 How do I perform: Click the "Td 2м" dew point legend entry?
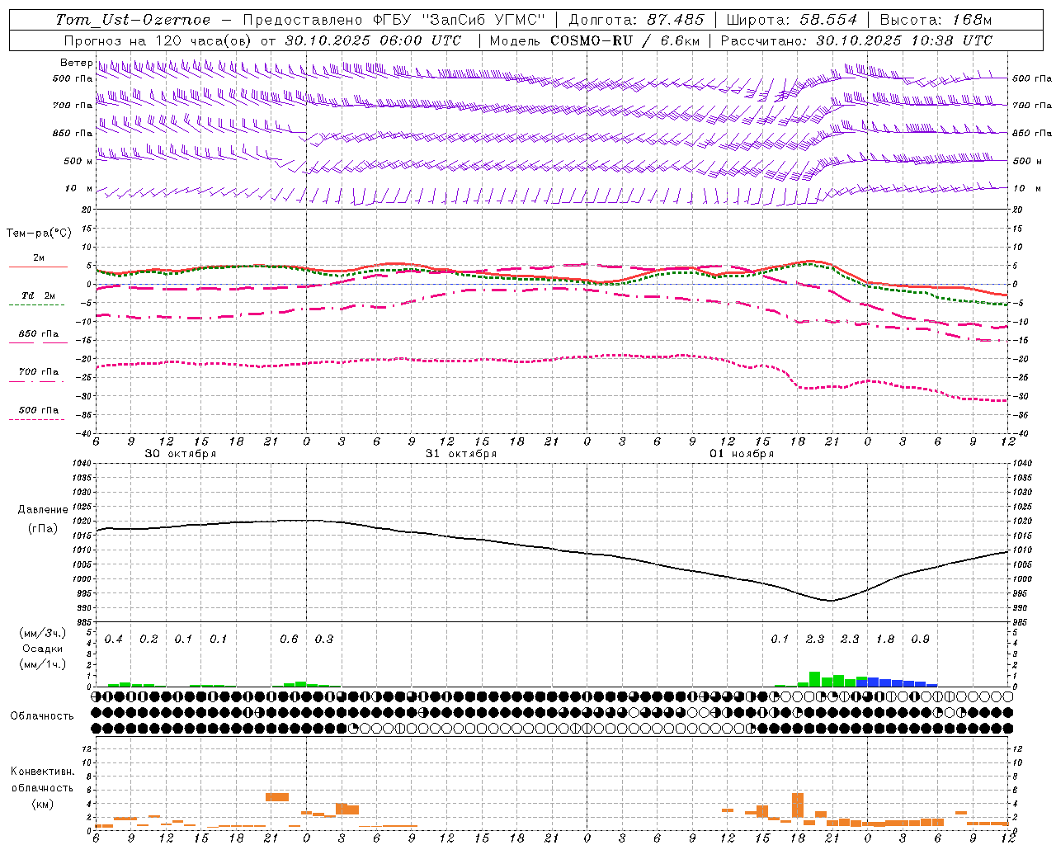(39, 295)
